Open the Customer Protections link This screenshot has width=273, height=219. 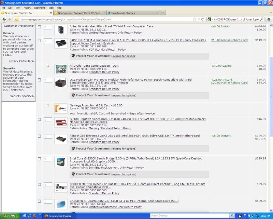(19, 26)
